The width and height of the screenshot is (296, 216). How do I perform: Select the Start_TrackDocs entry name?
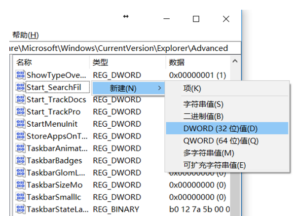click(56, 100)
